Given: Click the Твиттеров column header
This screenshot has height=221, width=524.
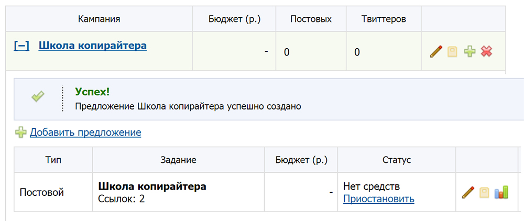Looking at the screenshot, I should coord(384,19).
